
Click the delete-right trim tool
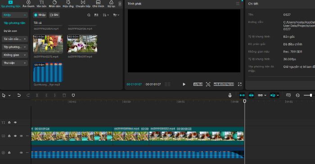click(55, 95)
